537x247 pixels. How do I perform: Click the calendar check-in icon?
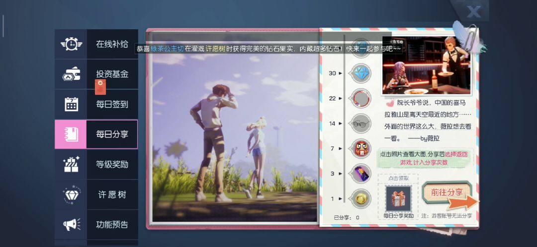pyautogui.click(x=71, y=104)
